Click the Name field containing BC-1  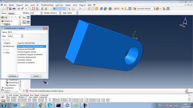(27, 32)
